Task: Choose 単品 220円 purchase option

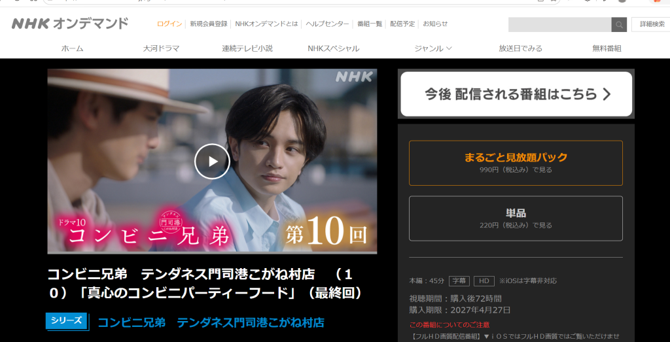Action: tap(516, 218)
